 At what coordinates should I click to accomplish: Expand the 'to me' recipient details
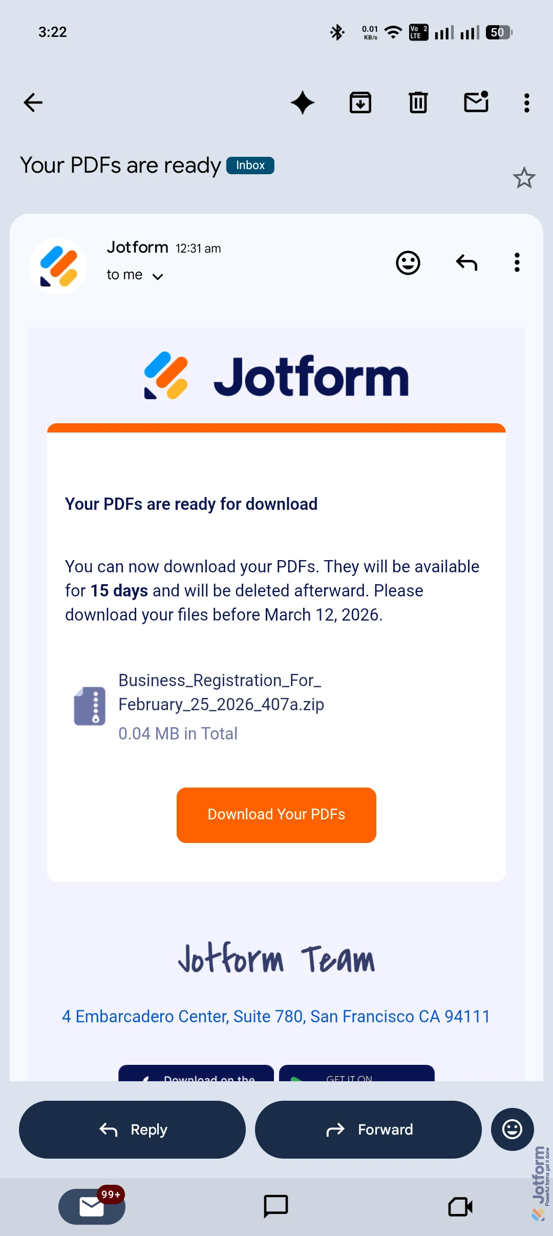pos(135,275)
